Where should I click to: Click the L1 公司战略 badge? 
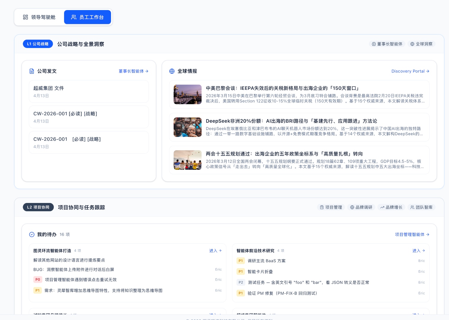pyautogui.click(x=38, y=44)
